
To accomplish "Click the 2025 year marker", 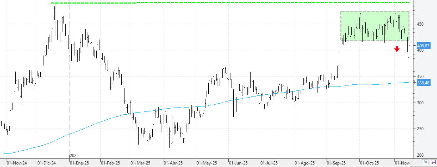I will point(74,156).
